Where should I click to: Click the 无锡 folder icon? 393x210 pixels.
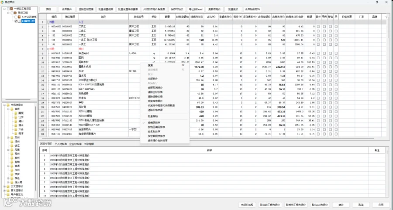[12, 150]
